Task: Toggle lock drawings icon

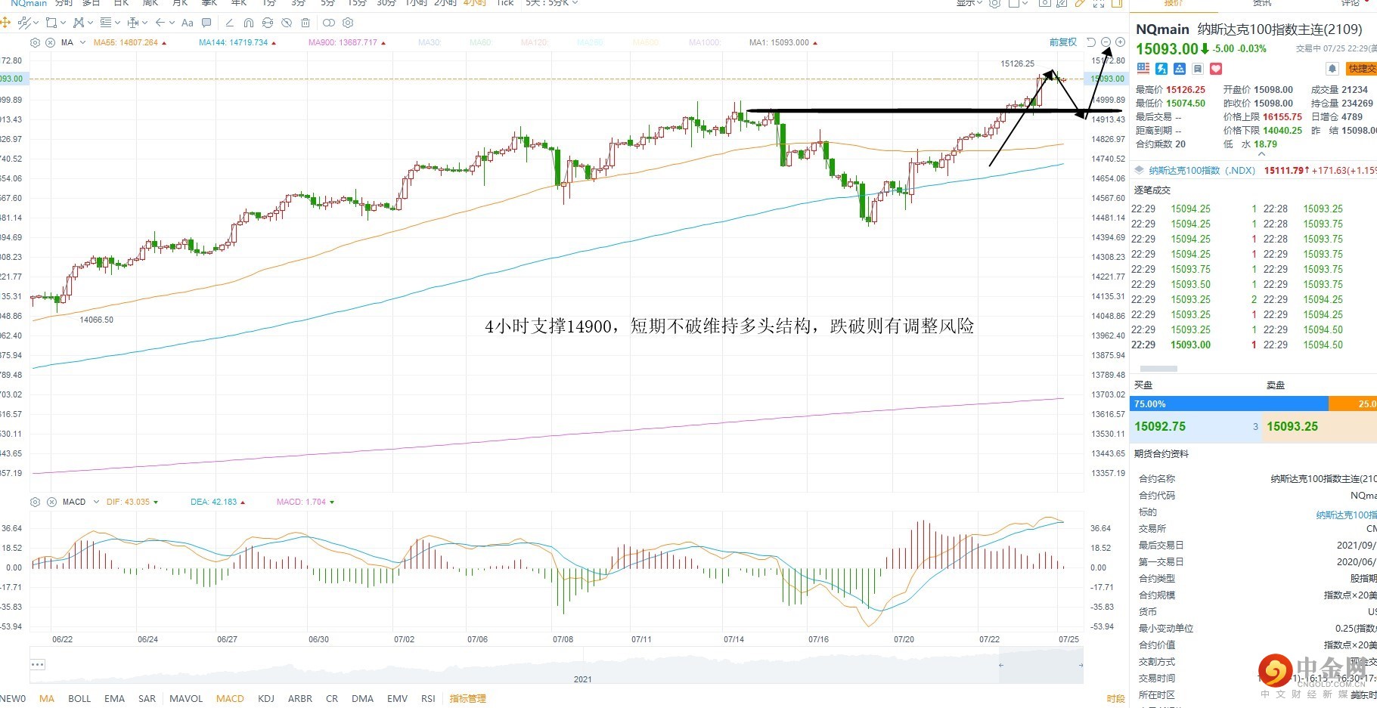Action: click(x=268, y=23)
